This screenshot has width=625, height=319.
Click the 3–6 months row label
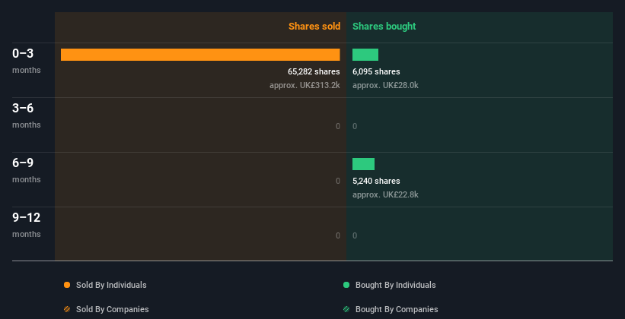(27, 115)
